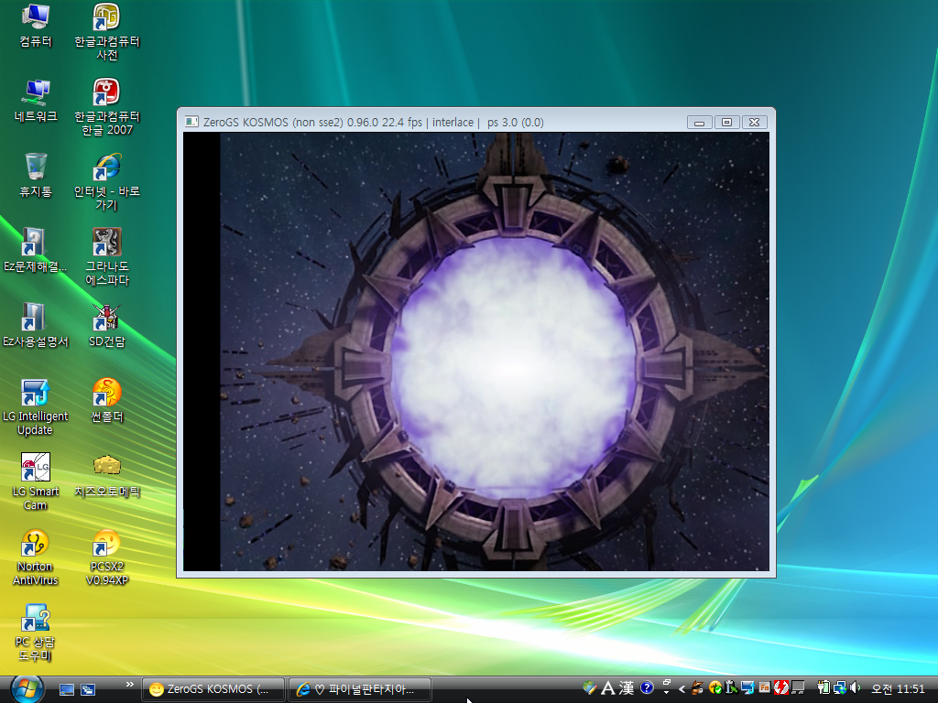Screen dimensions: 938x703
Task: Open the Windows Start orb
Action: (x=27, y=689)
